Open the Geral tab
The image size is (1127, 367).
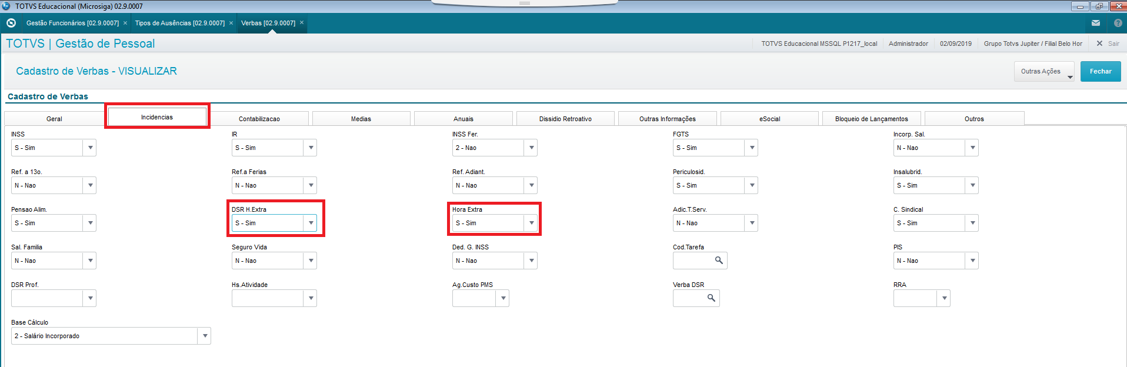(x=54, y=119)
